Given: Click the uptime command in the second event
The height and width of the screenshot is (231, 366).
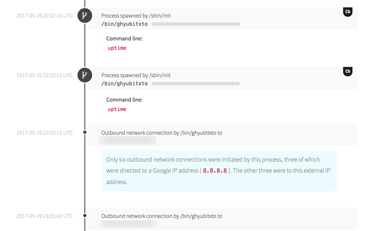Looking at the screenshot, I should coord(117,109).
